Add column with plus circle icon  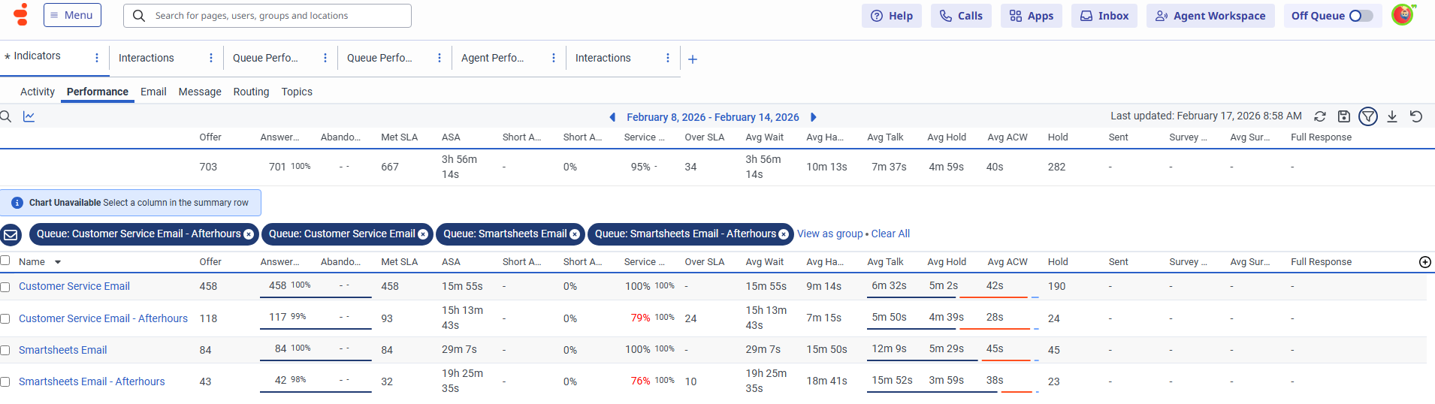1425,262
